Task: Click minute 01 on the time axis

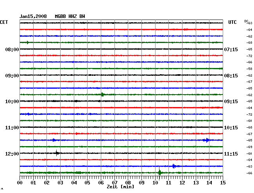Action: point(33,182)
